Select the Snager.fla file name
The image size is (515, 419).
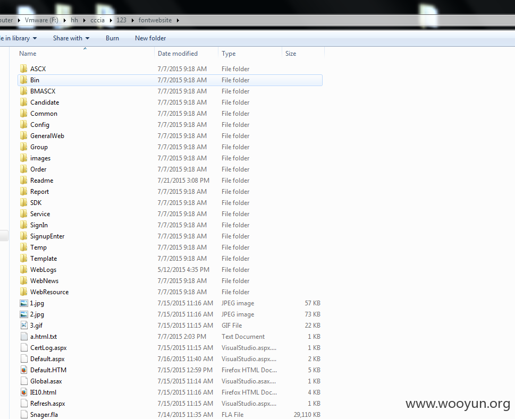pyautogui.click(x=44, y=415)
